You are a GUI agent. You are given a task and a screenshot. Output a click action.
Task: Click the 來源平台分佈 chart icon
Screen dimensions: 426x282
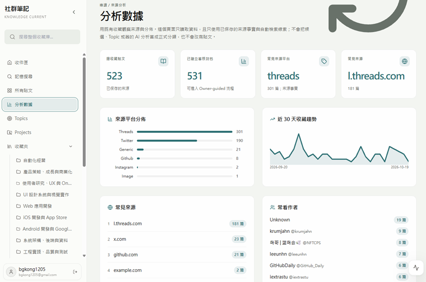[110, 119]
